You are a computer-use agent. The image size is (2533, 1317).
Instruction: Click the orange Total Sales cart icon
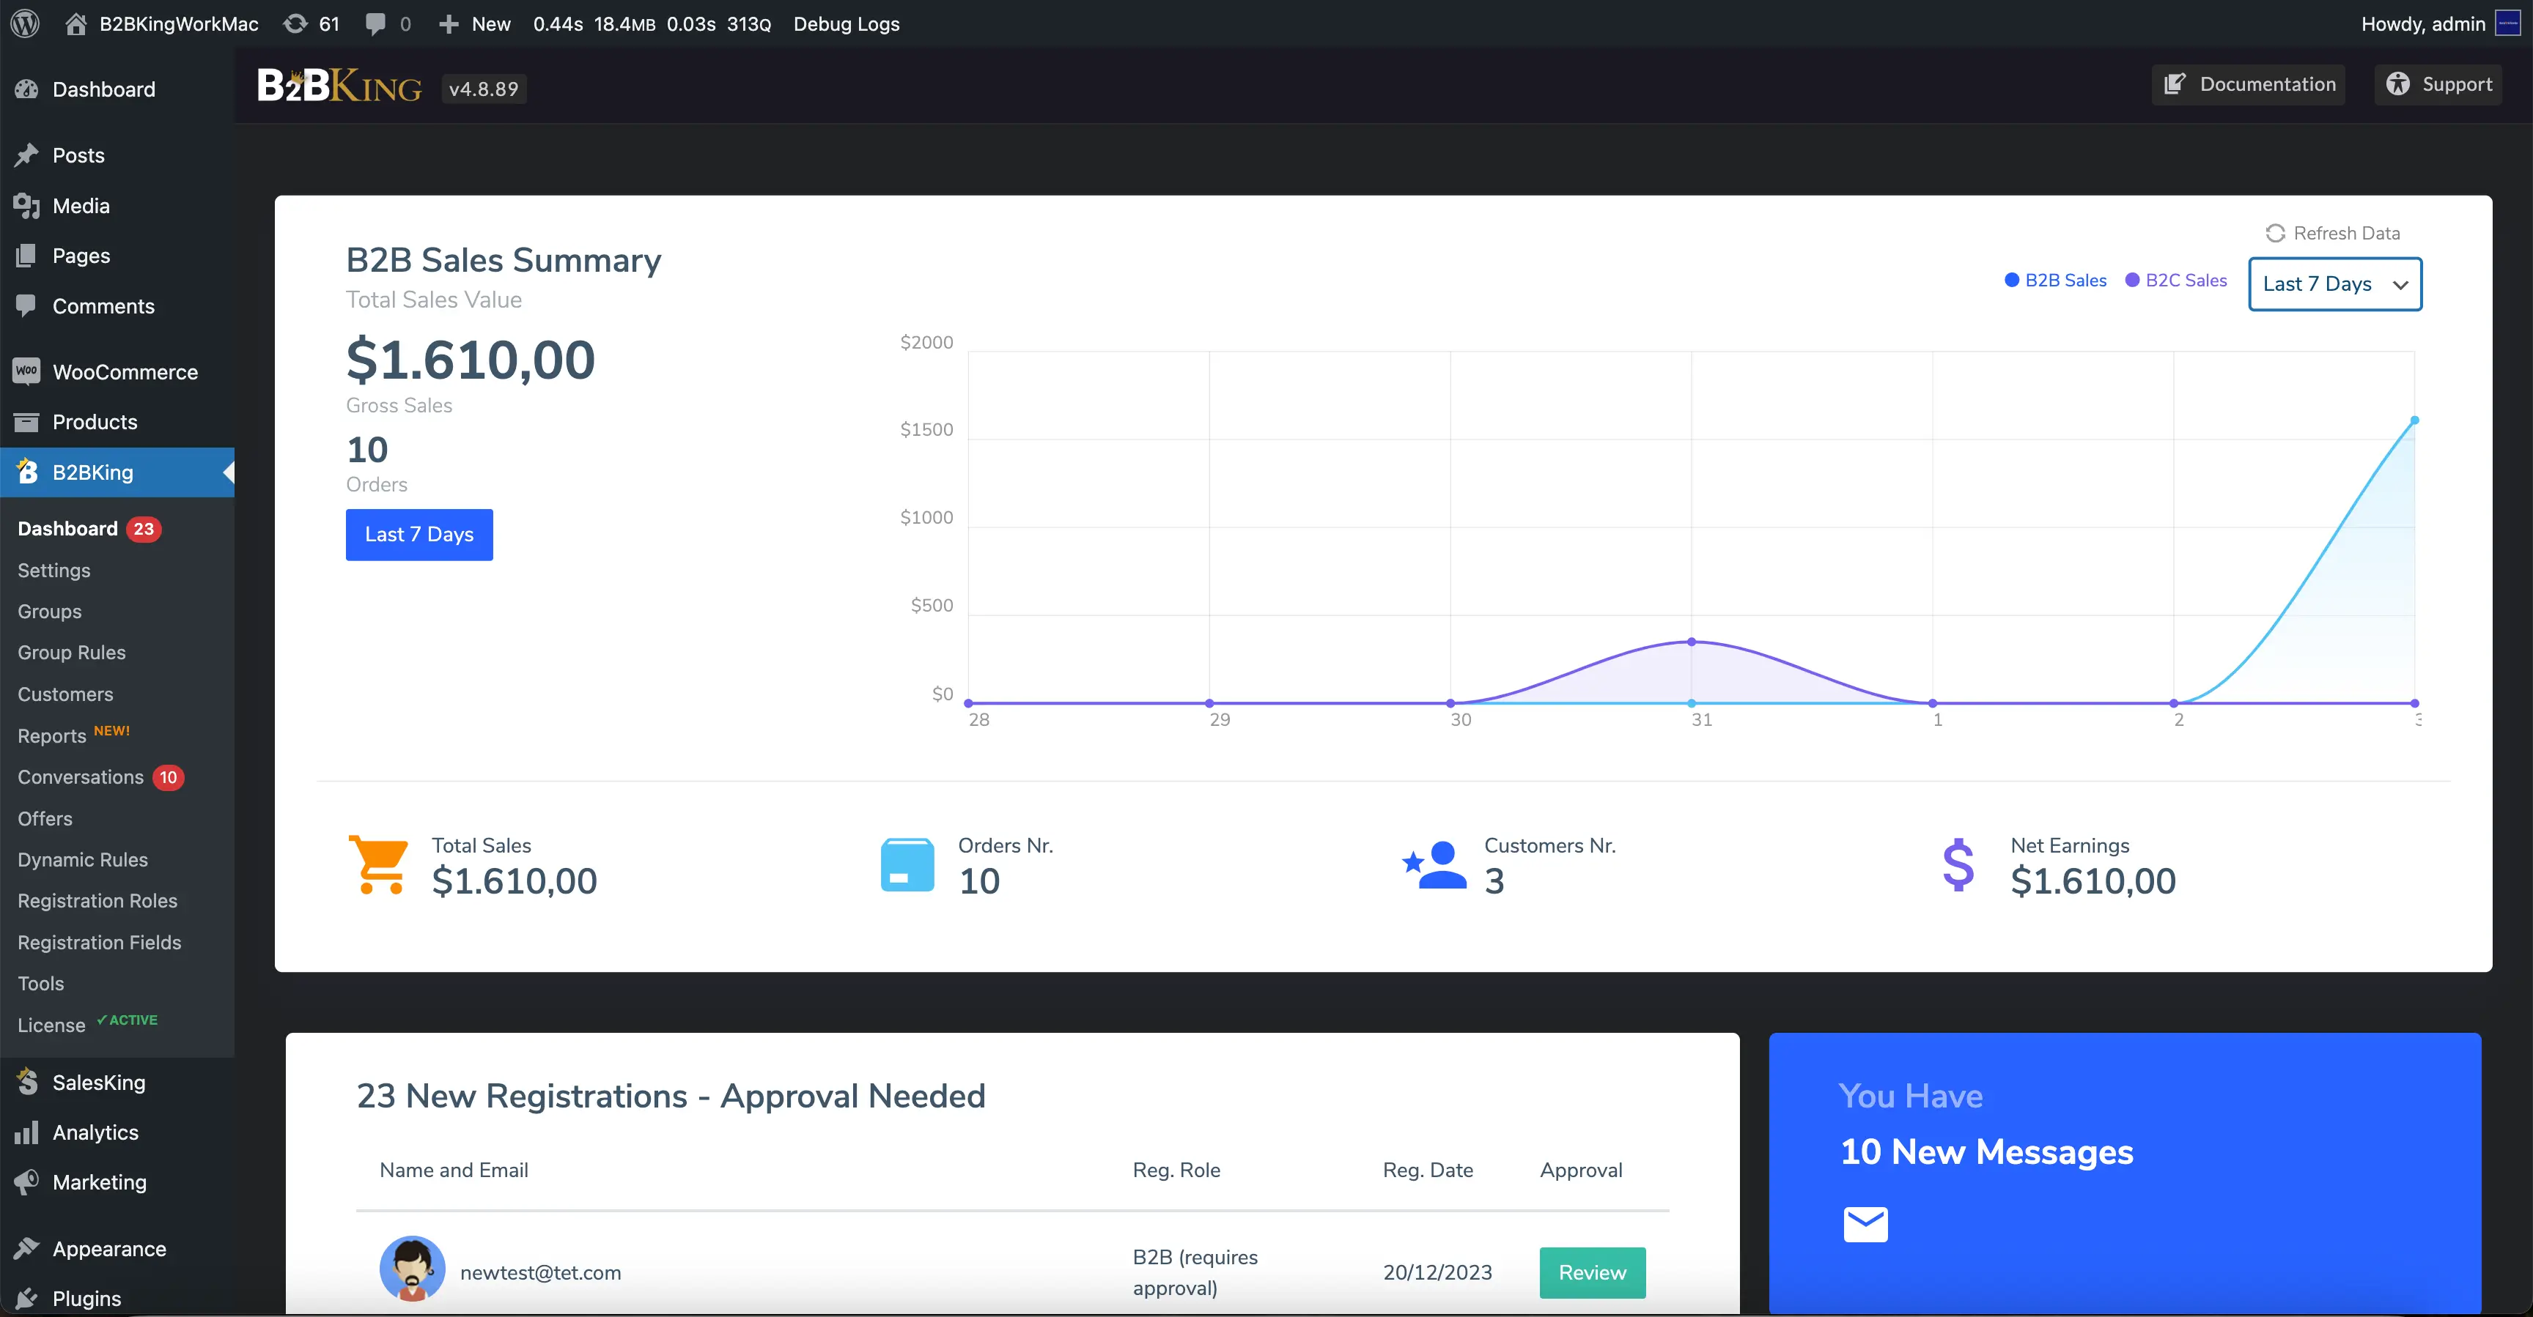[x=379, y=864]
